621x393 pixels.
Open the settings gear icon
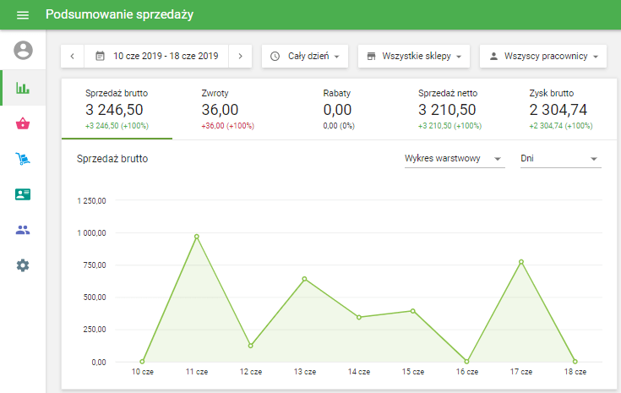pos(23,265)
